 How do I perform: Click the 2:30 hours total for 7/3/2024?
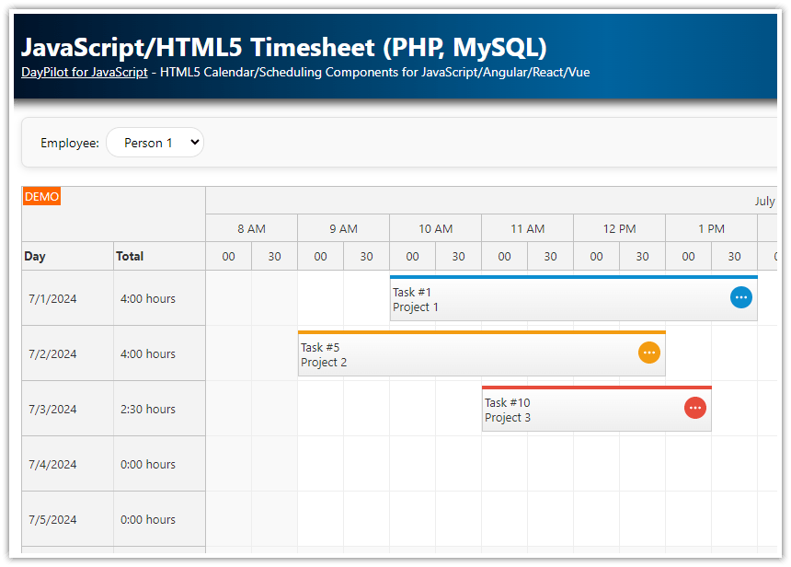147,408
